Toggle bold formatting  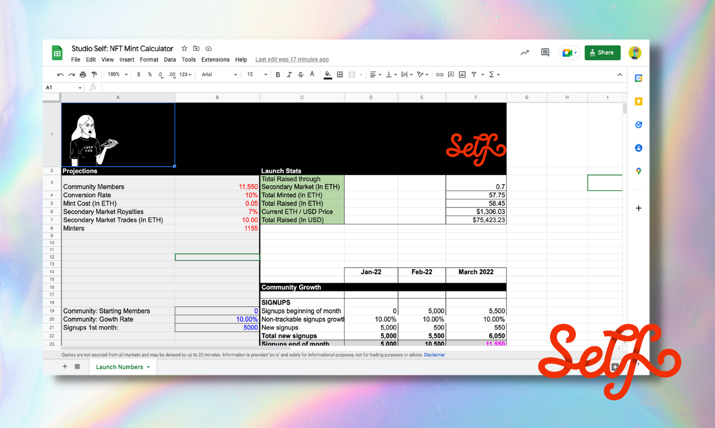click(278, 74)
